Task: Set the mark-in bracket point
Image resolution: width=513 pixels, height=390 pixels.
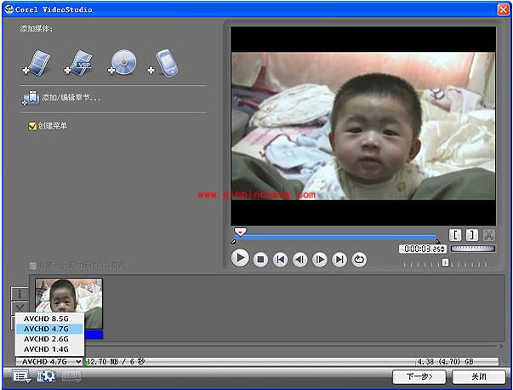Action: tap(456, 235)
